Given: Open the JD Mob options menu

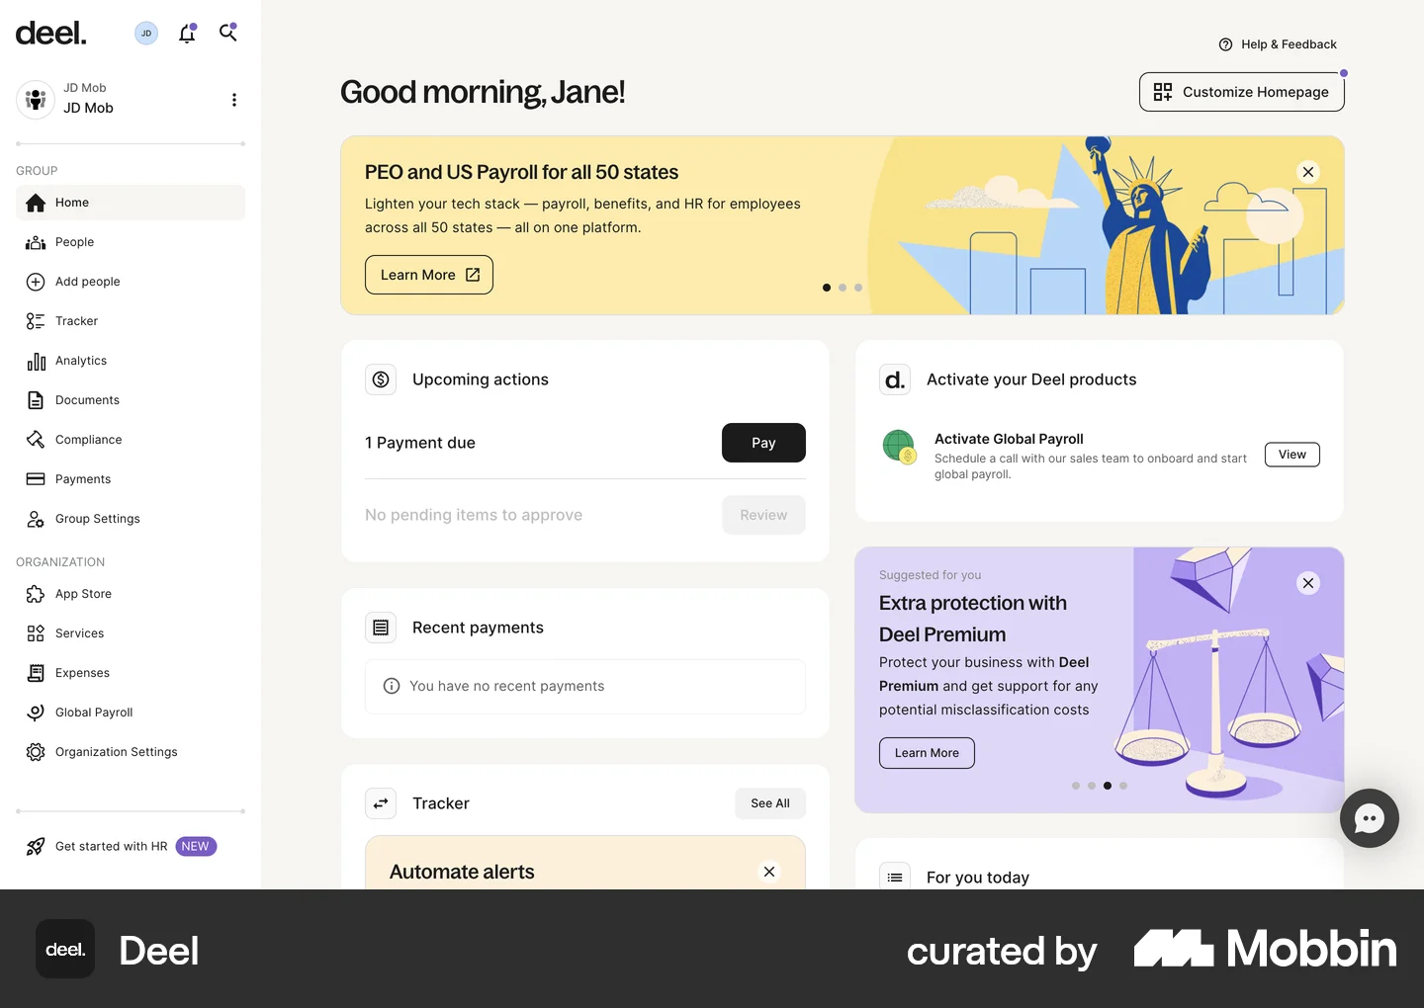Looking at the screenshot, I should (234, 100).
